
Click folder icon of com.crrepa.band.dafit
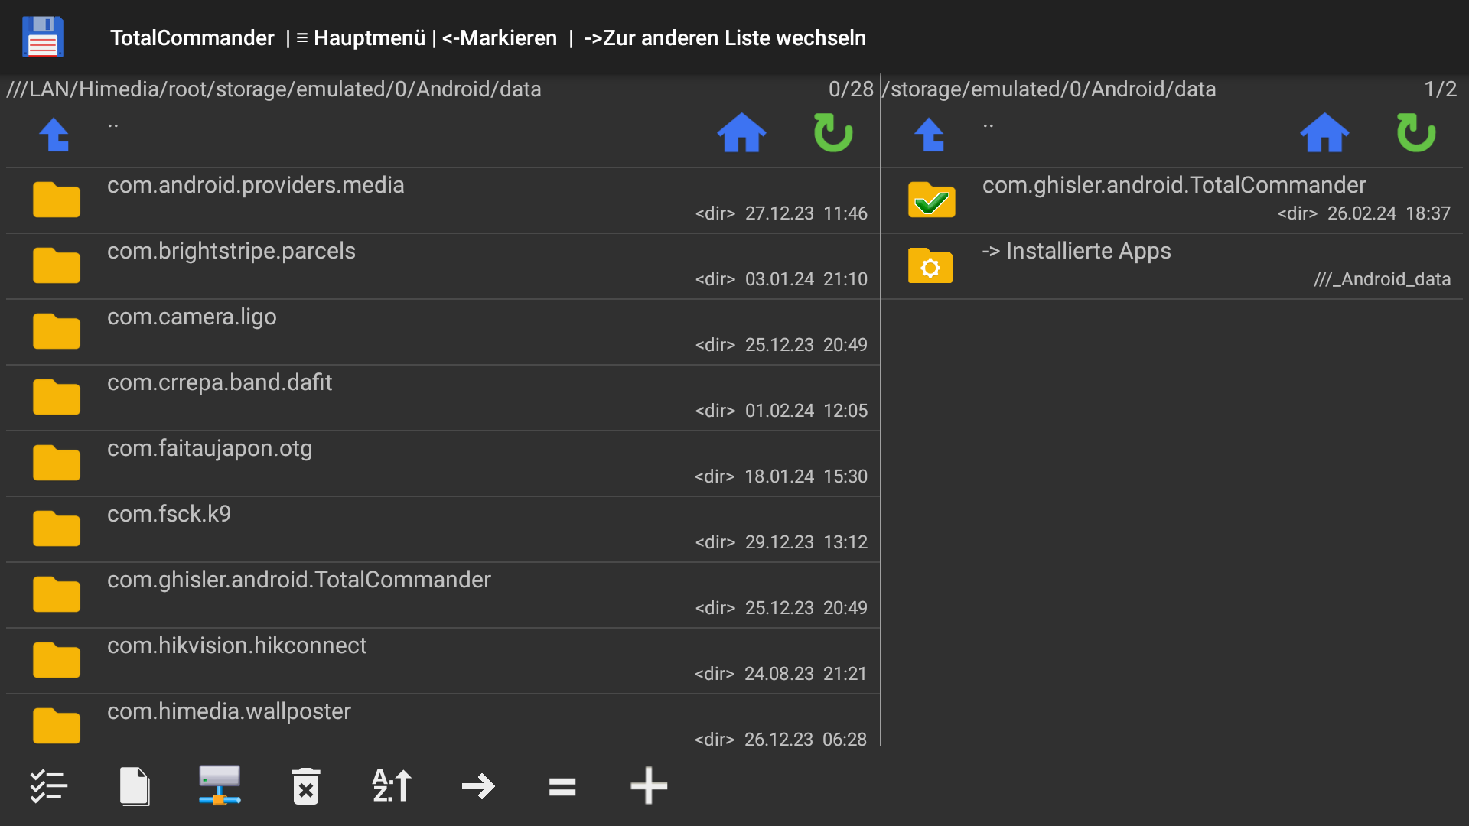(57, 397)
